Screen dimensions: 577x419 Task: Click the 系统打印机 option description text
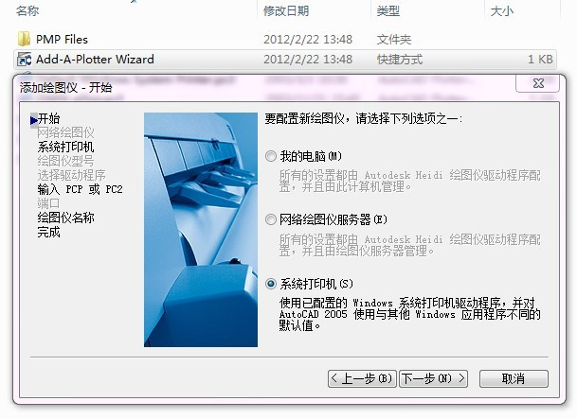pos(409,314)
